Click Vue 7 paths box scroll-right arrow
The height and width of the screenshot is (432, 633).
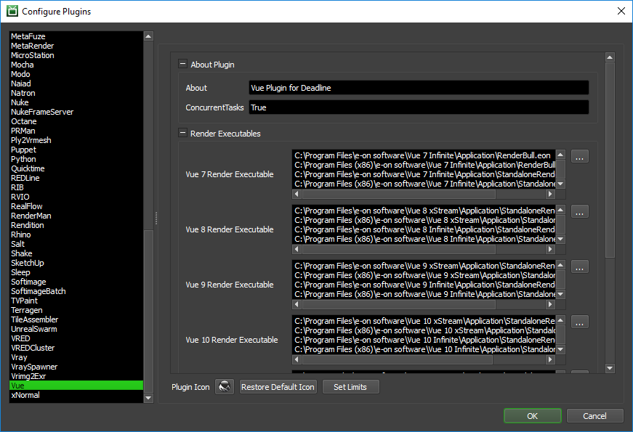550,194
